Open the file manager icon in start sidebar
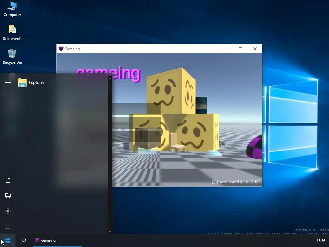329x247 pixels. 8,196
